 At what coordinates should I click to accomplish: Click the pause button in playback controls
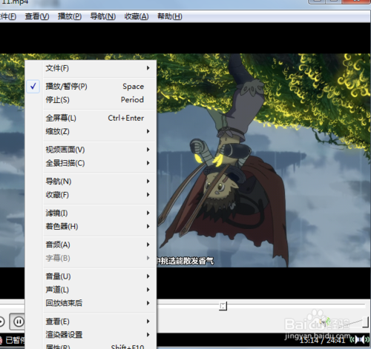18,322
